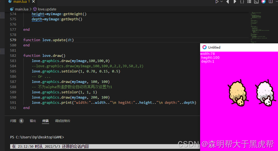Click 'depth:1' text in game window
This screenshot has width=278, height=151.
point(208,61)
